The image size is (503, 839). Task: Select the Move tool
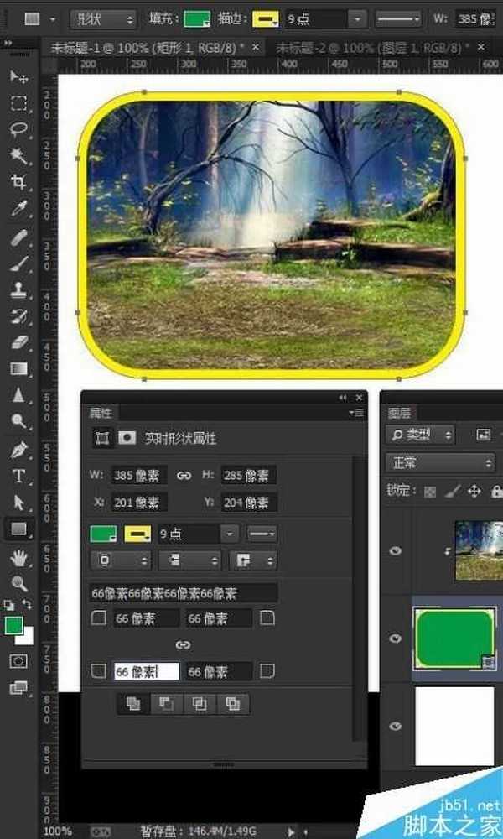pyautogui.click(x=18, y=77)
